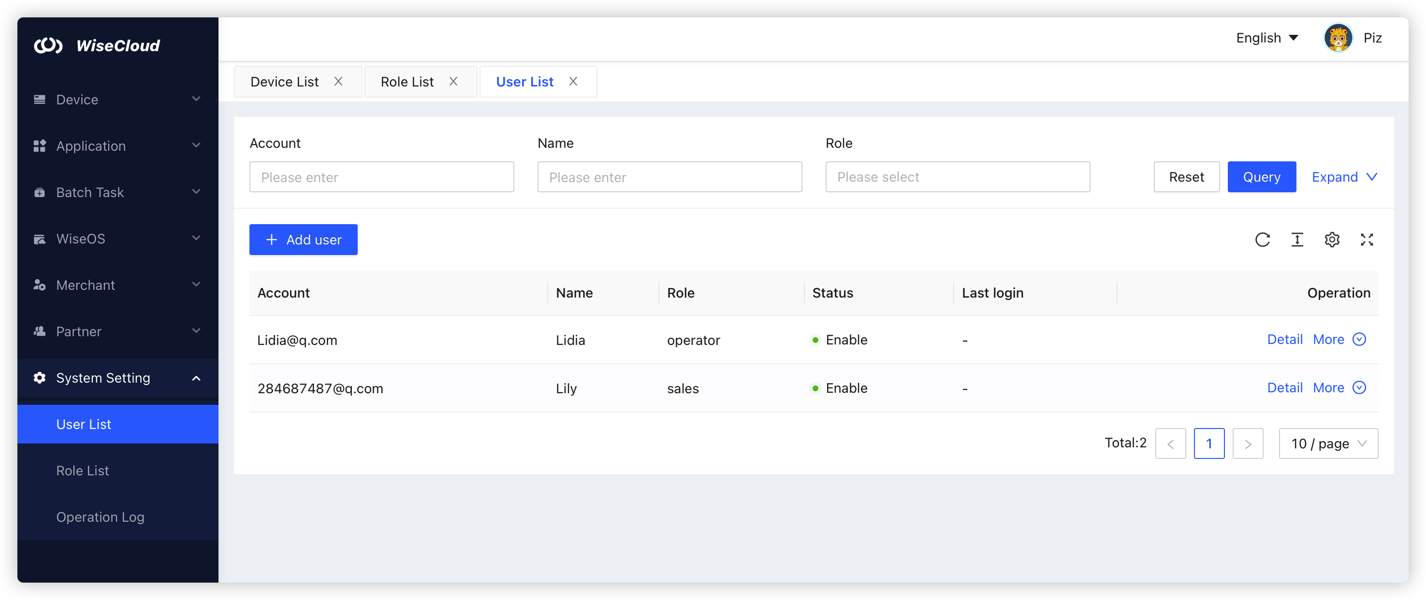Switch to the Role List tab

click(407, 81)
